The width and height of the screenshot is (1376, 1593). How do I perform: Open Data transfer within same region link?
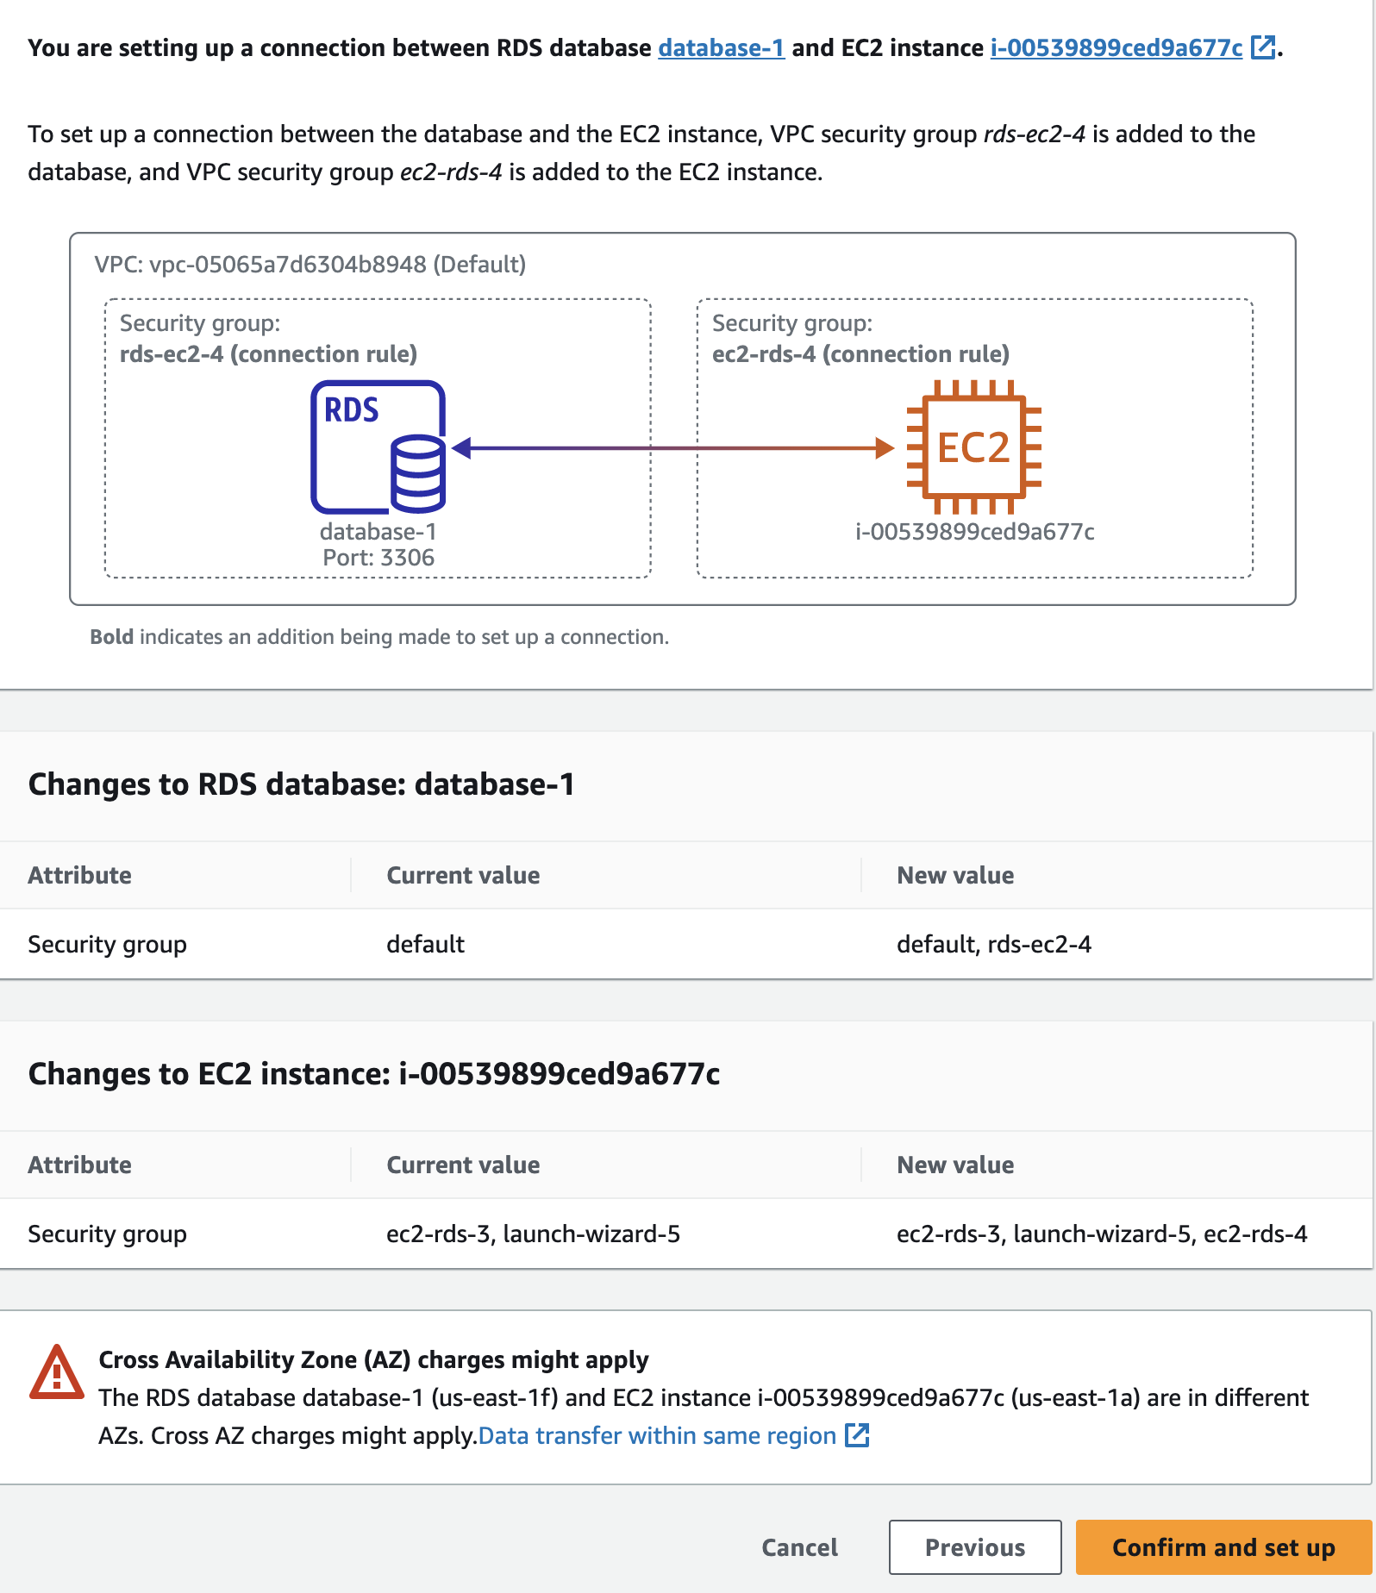(657, 1435)
